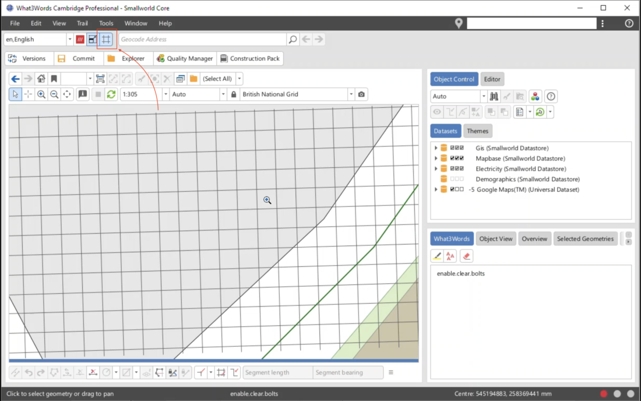Switch to the Editor tab

pos(492,79)
